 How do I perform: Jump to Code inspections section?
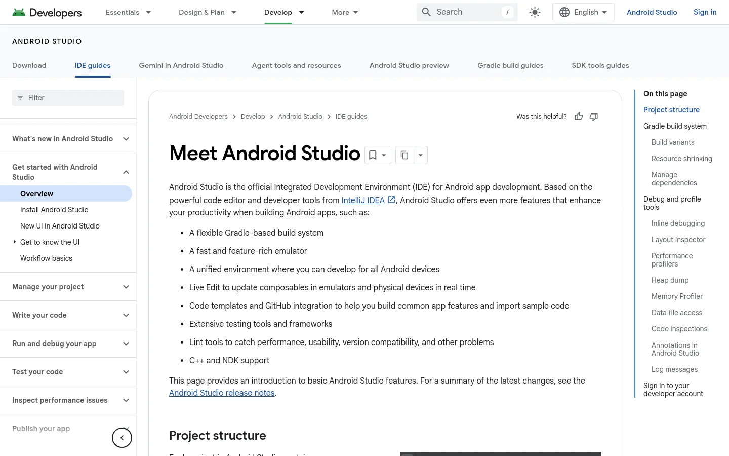679,329
